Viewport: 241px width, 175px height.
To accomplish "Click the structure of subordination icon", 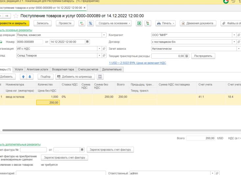I will 90,23.
